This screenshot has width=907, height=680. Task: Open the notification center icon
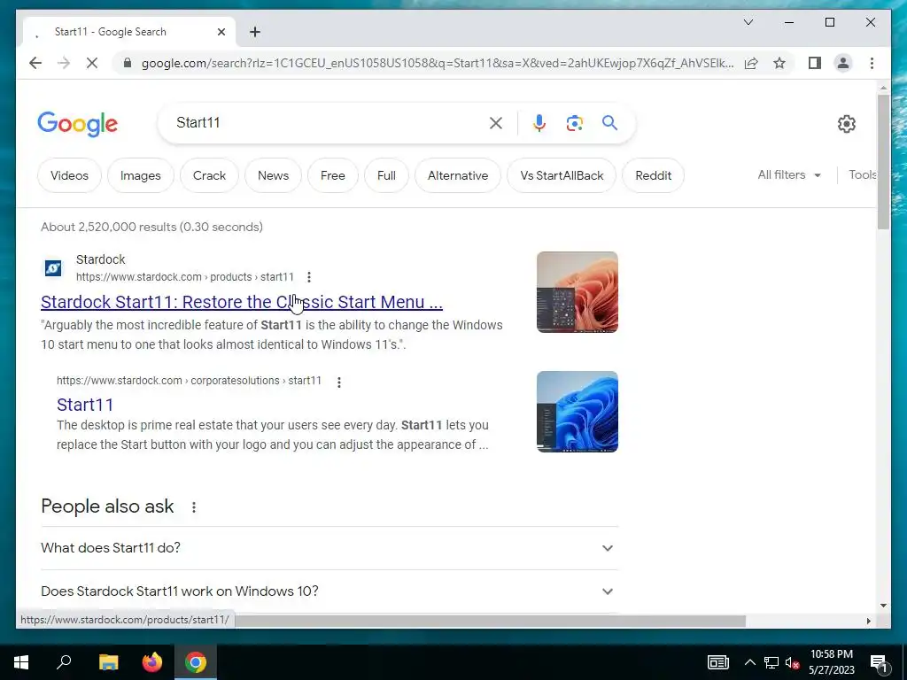[x=880, y=662]
